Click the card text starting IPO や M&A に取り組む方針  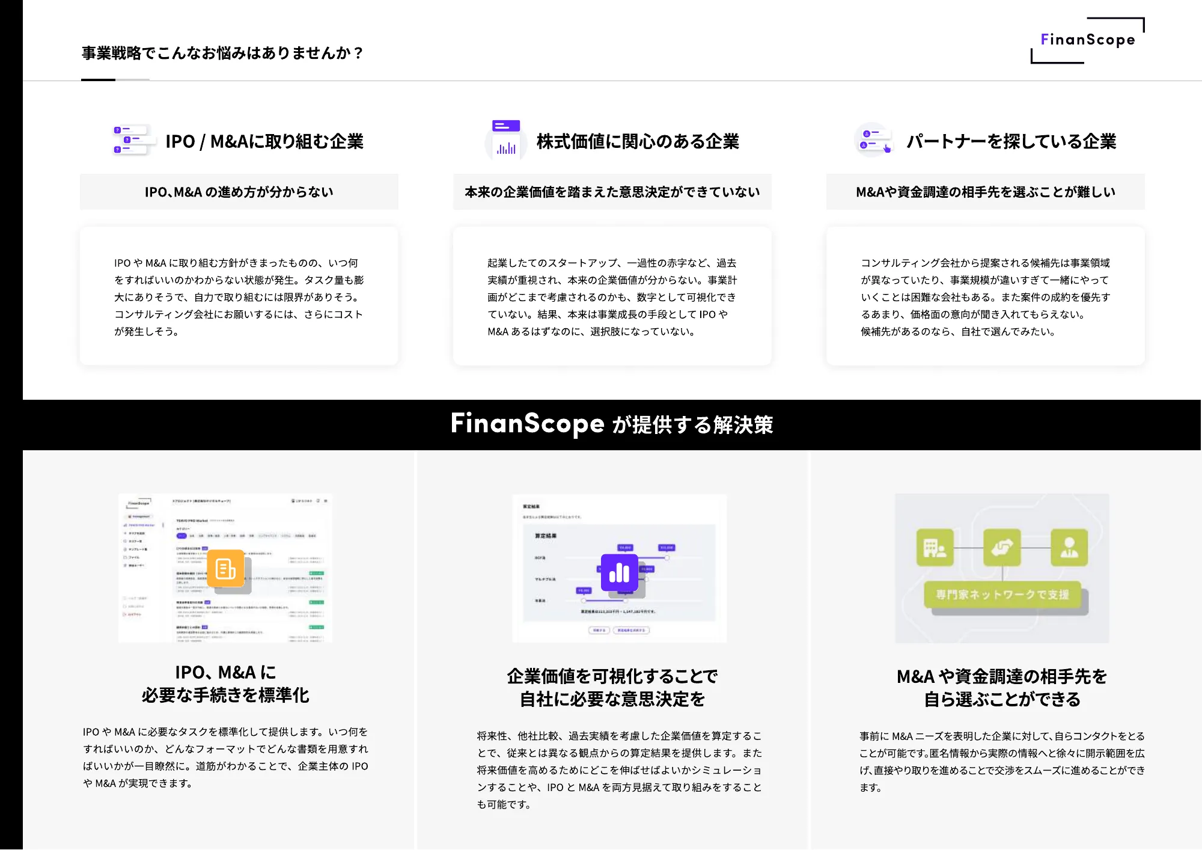(239, 297)
